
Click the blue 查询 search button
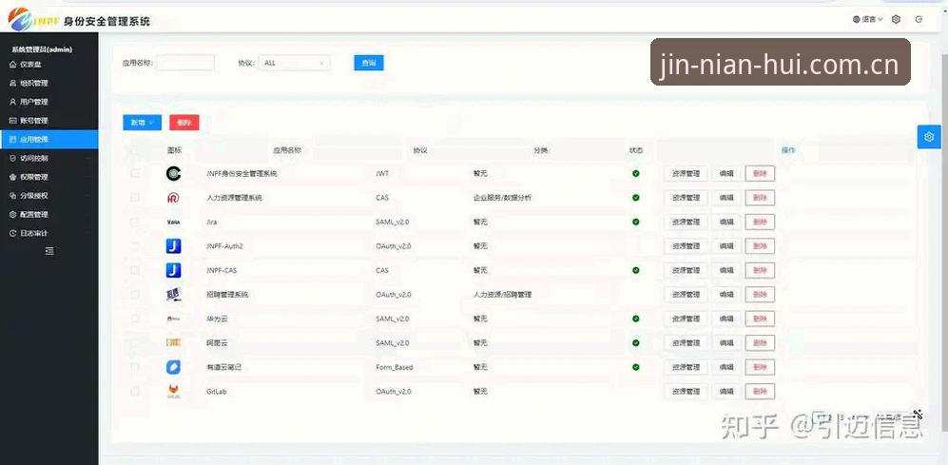pos(369,63)
